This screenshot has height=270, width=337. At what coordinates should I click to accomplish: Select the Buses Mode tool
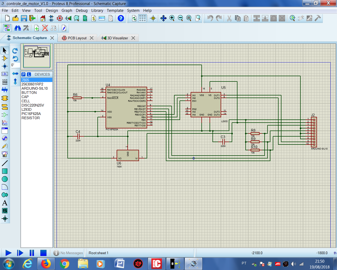5,90
